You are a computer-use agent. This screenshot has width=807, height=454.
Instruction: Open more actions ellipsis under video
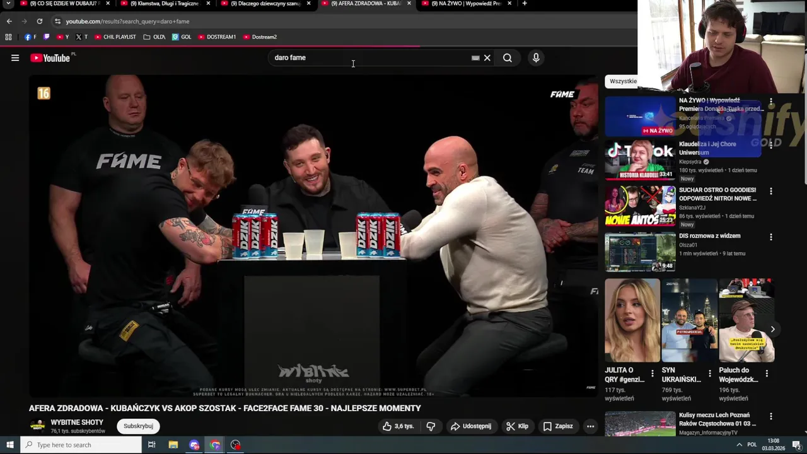click(x=591, y=426)
